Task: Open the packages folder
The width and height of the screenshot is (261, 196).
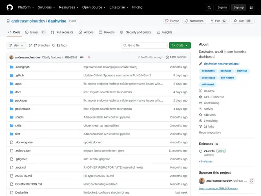Action: [x=21, y=100]
